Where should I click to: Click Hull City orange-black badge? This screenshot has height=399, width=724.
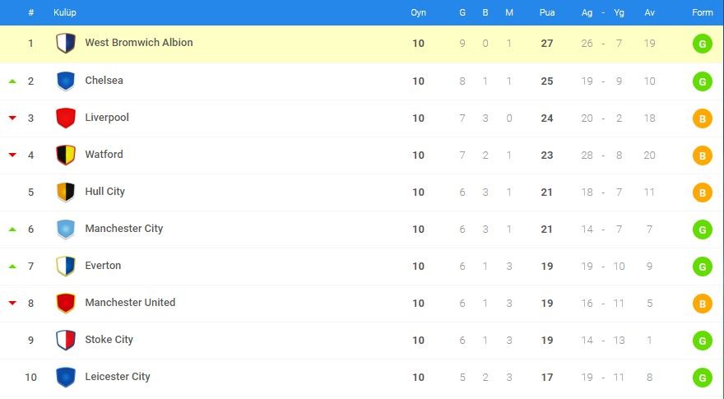(x=66, y=192)
